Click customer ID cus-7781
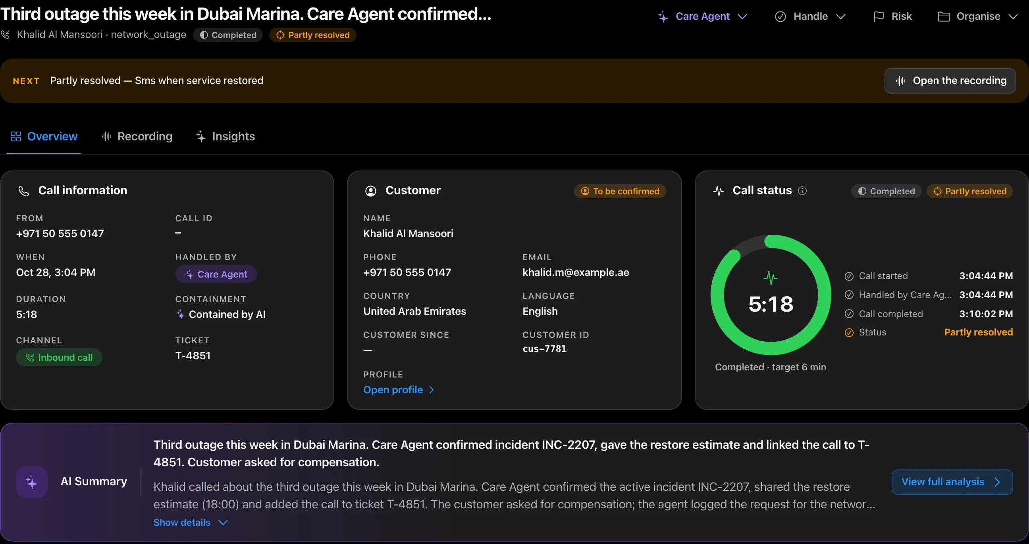Viewport: 1029px width, 544px height. pyautogui.click(x=544, y=349)
